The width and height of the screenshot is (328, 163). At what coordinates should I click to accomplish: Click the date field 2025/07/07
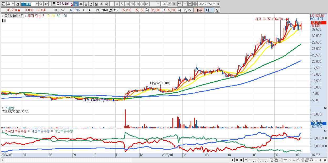tap(207, 4)
